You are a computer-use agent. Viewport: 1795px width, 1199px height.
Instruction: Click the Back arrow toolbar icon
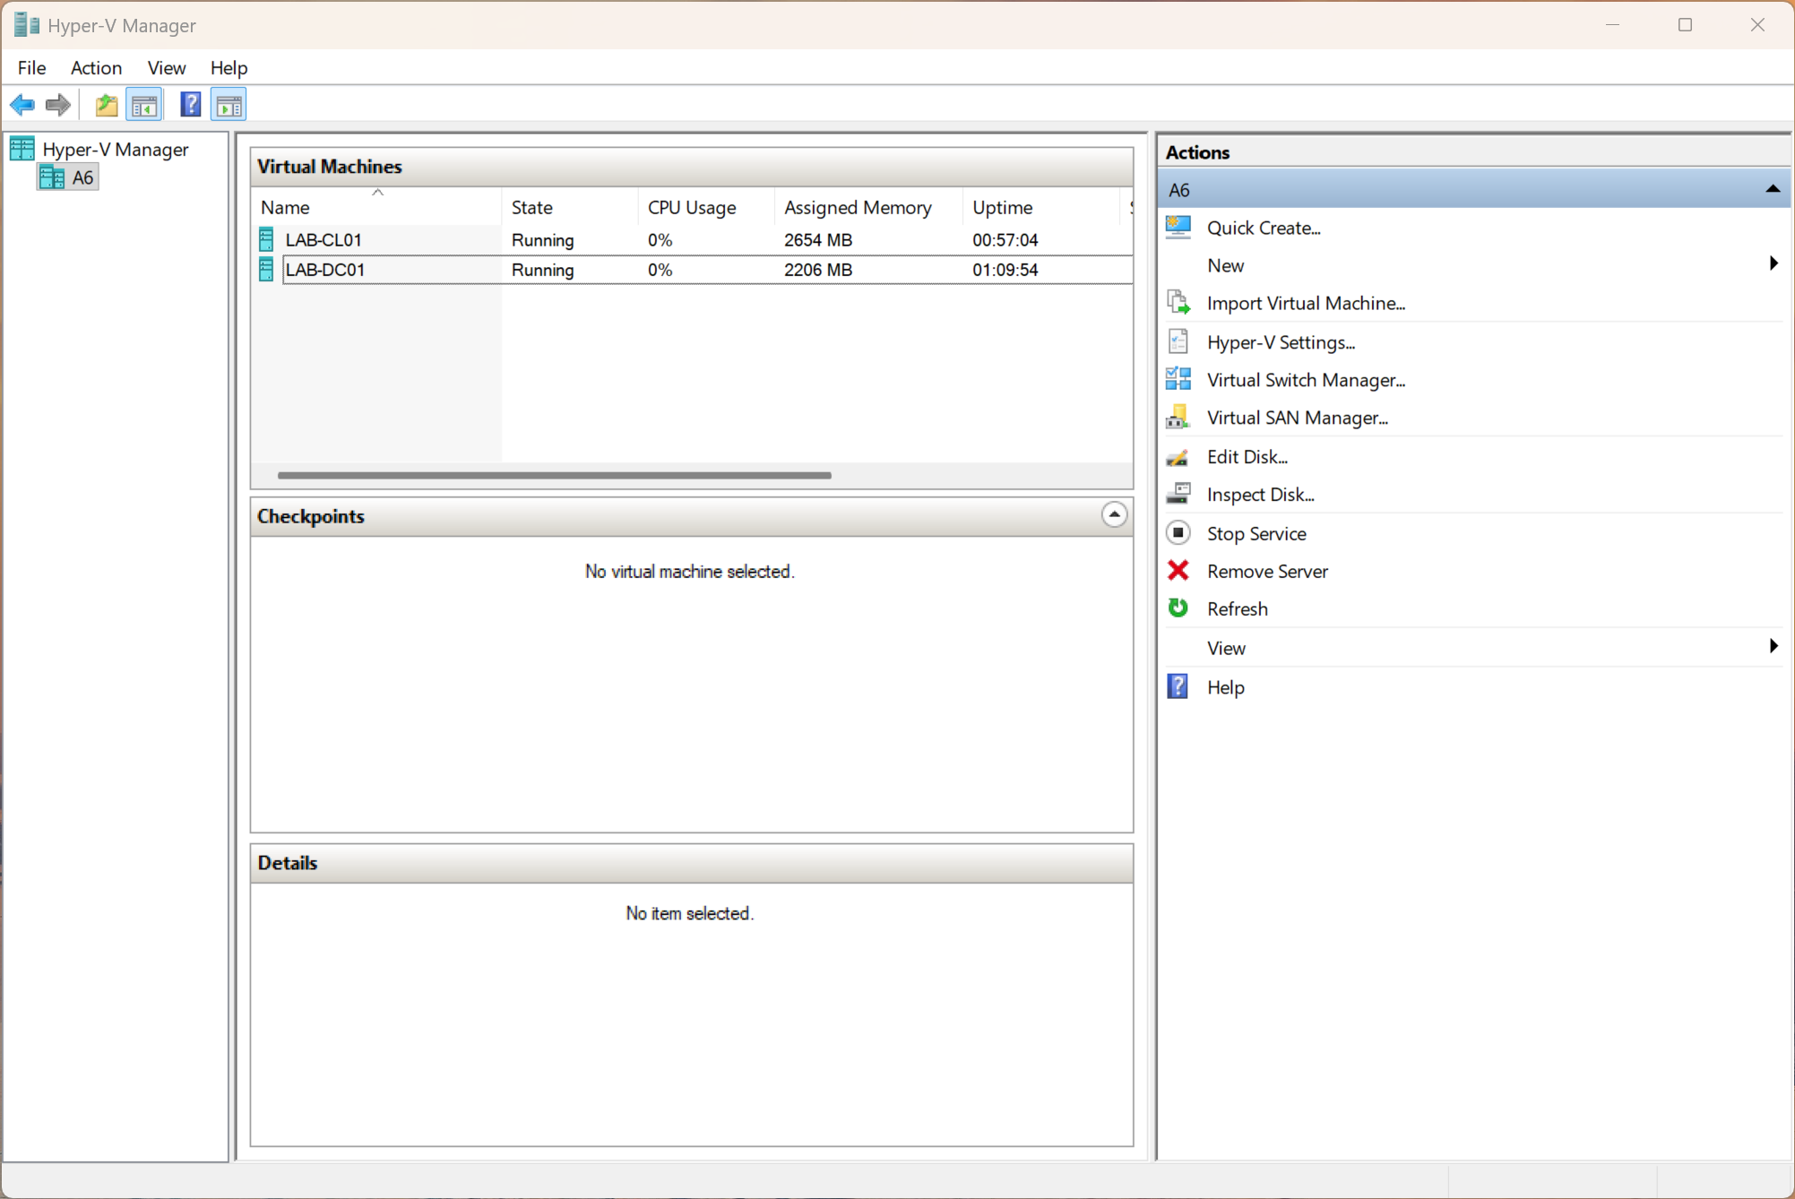[22, 106]
